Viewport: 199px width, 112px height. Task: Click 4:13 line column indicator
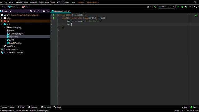click(177, 110)
